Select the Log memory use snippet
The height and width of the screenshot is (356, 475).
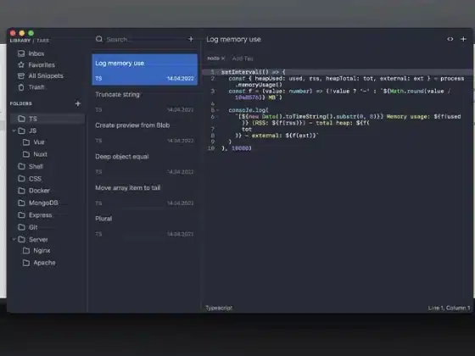point(145,70)
